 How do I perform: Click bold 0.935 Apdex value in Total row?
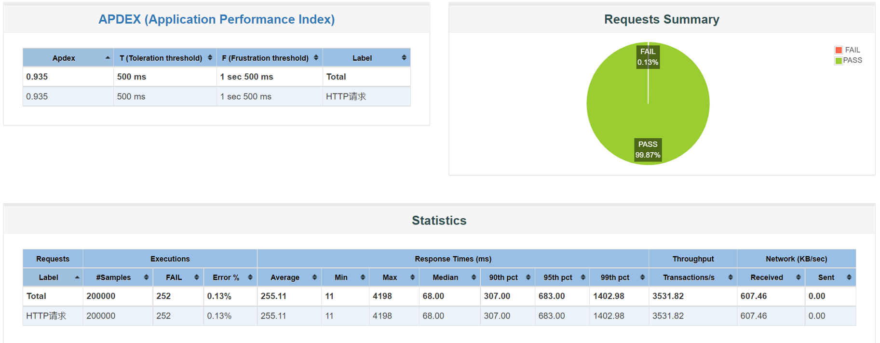click(37, 77)
